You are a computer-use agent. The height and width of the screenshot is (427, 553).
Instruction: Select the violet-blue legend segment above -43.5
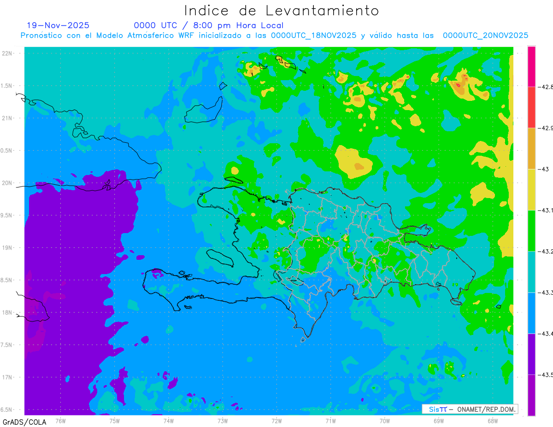point(531,354)
